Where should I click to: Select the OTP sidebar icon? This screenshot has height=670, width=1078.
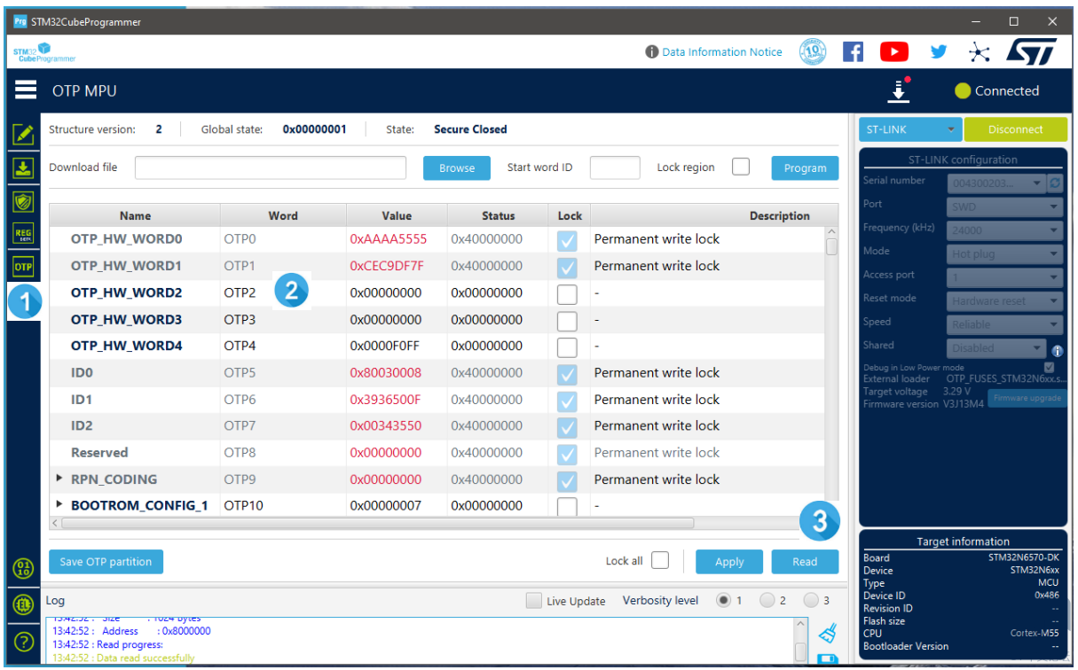pyautogui.click(x=23, y=266)
